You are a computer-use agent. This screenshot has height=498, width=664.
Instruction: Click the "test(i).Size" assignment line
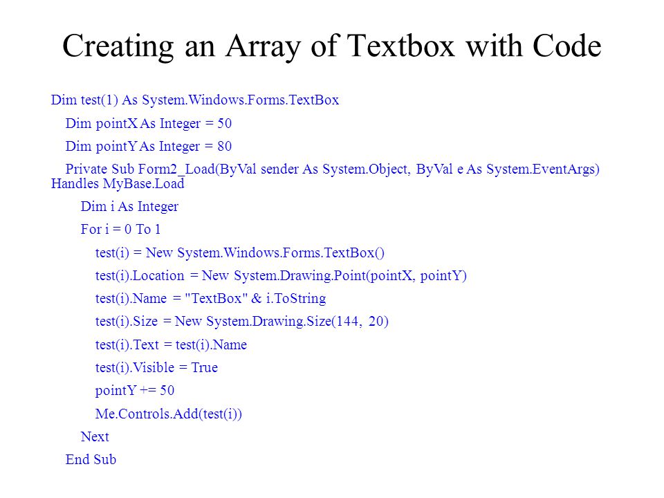(x=242, y=322)
